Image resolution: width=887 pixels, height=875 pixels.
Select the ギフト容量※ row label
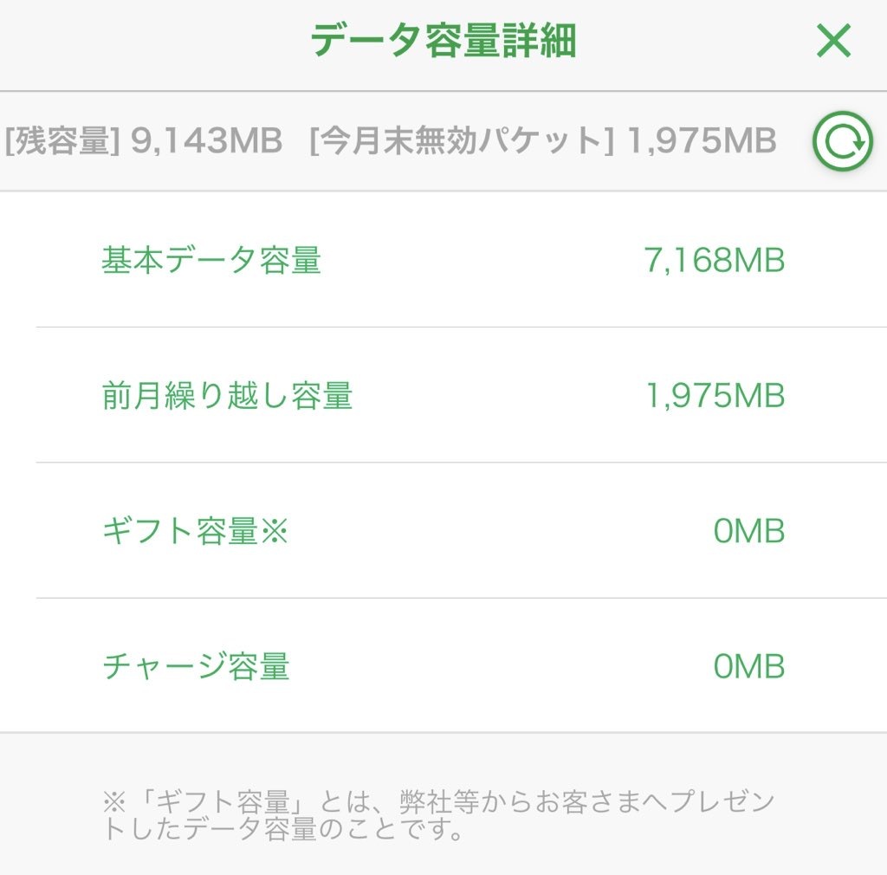195,531
